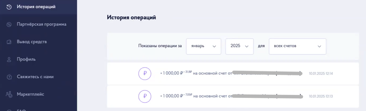Click the person icon beside Профиль
This screenshot has height=111, width=366.
[x=9, y=59]
